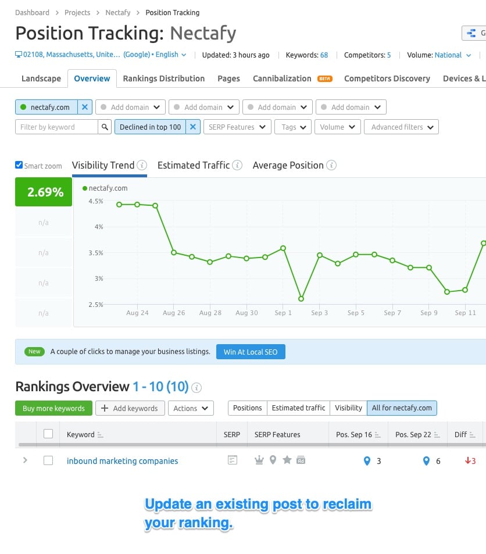Switch to the Rankings Distribution tab
Image resolution: width=486 pixels, height=554 pixels.
[164, 78]
